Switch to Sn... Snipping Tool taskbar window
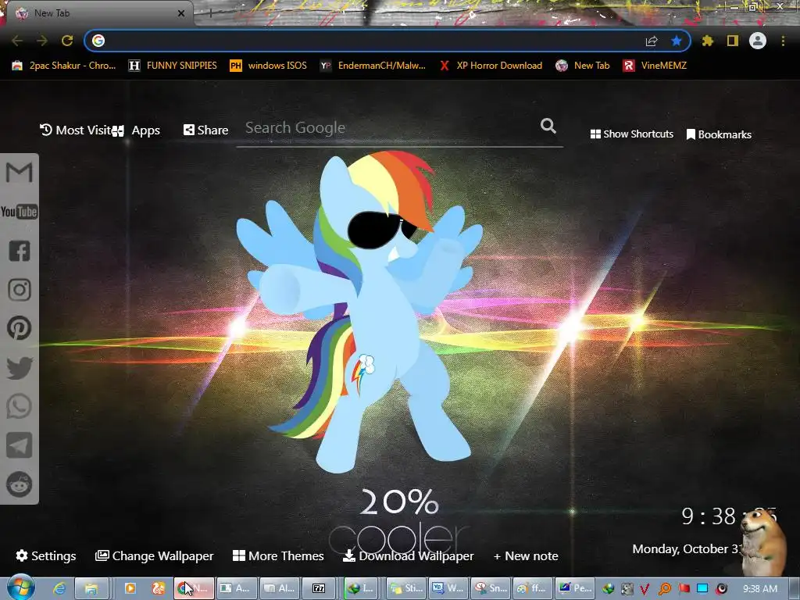Viewport: 800px width, 600px height. pyautogui.click(x=491, y=588)
